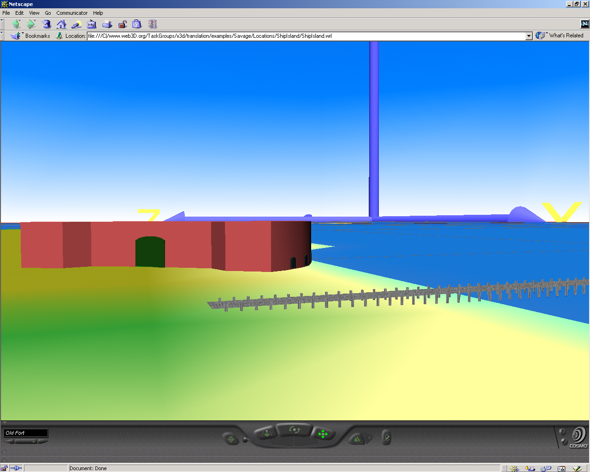Click the Cosmo straighten up button
The width and height of the screenshot is (590, 472).
click(387, 437)
